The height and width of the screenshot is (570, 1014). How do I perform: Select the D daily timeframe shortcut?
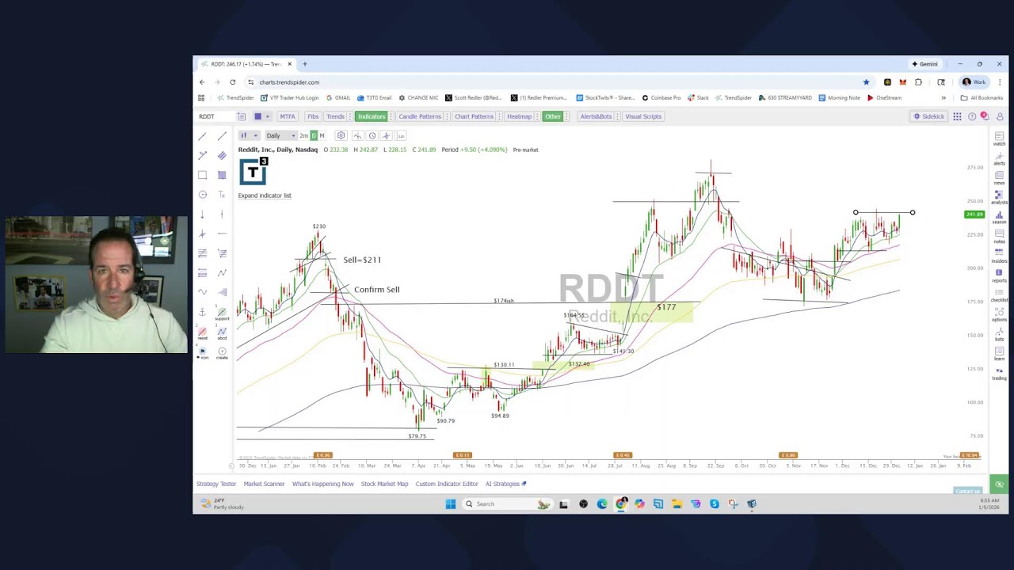[x=314, y=135]
